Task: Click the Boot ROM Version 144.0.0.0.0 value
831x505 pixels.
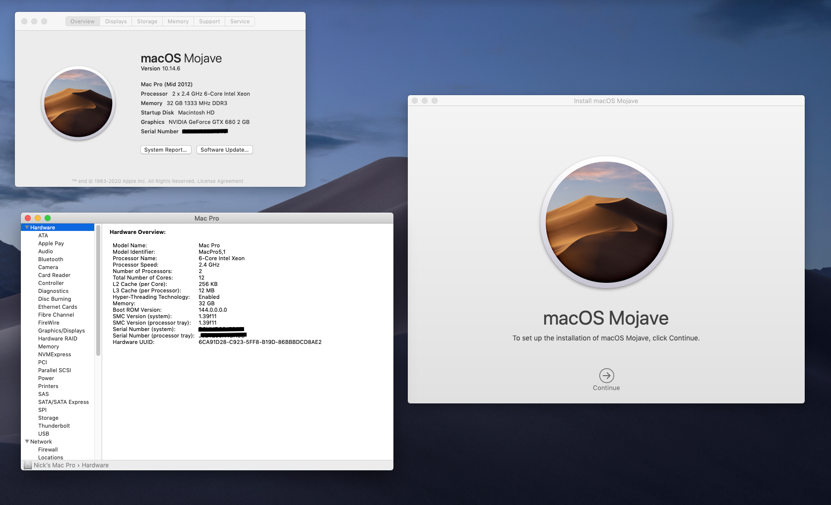Action: 213,310
